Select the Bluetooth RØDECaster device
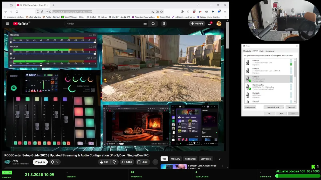 point(268,95)
